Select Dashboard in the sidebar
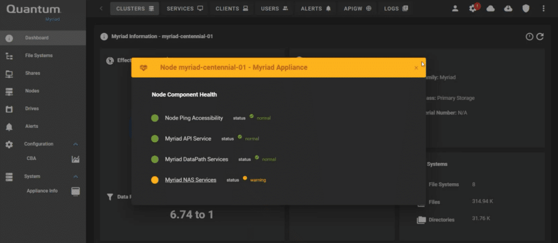558x243 pixels. 43,38
